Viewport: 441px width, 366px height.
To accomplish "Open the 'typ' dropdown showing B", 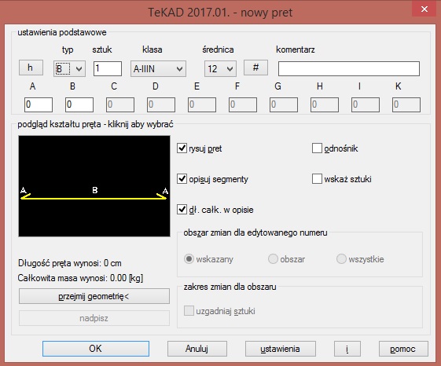I will (x=69, y=68).
